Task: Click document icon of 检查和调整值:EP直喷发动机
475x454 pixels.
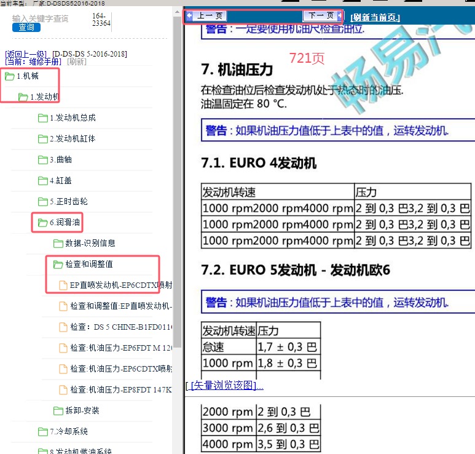Action: coord(63,306)
